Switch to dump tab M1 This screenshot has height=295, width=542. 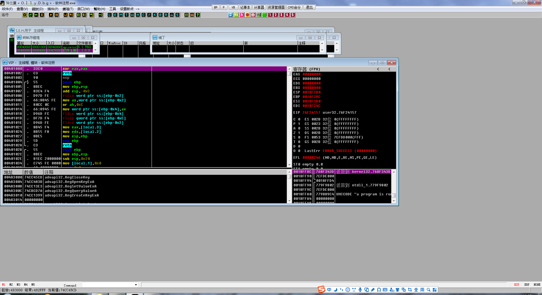click(x=4, y=285)
